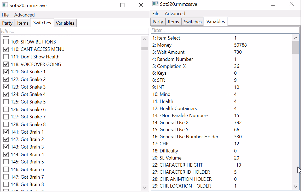Switch to Switches tab in right window

click(193, 22)
